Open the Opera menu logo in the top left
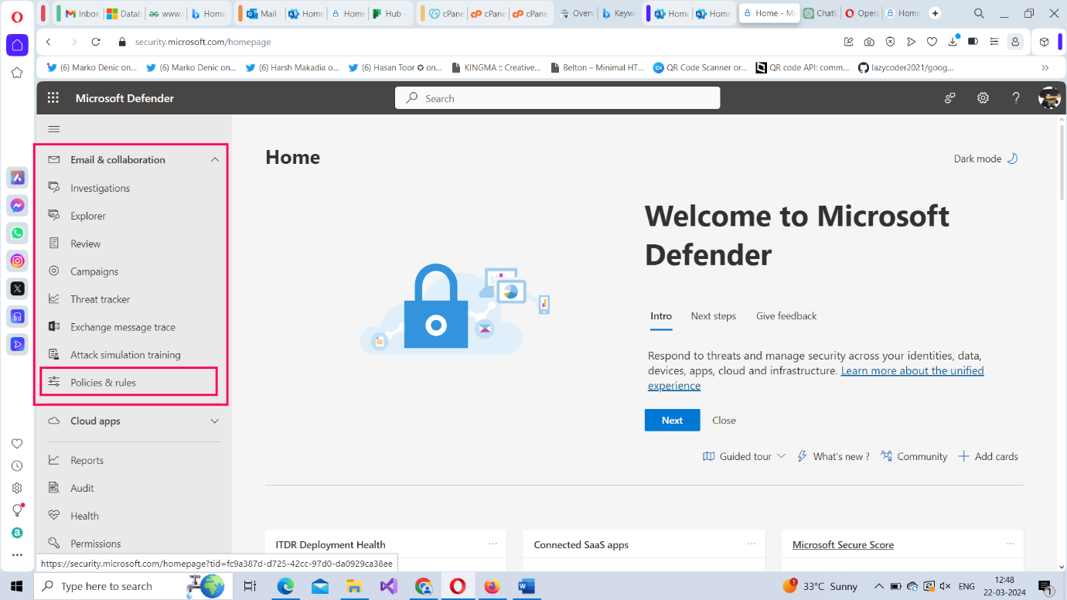Screen dimensions: 1067x600 point(17,17)
